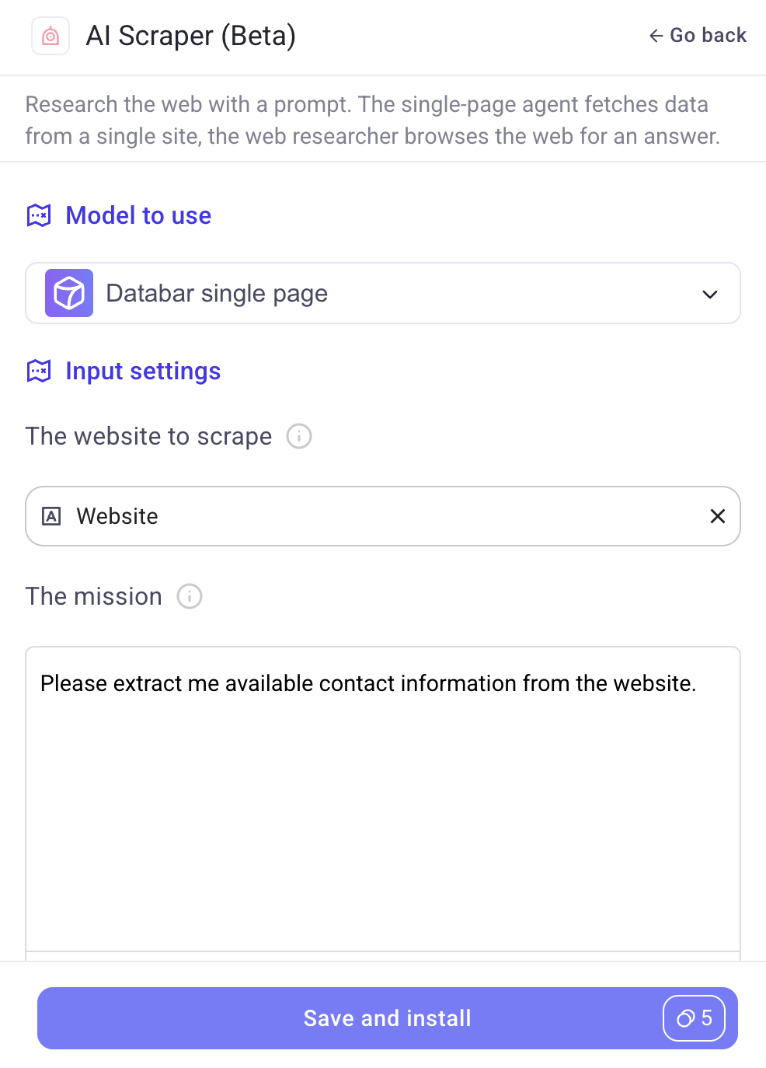This screenshot has width=766, height=1068.
Task: Click the Website input field
Action: 383,516
